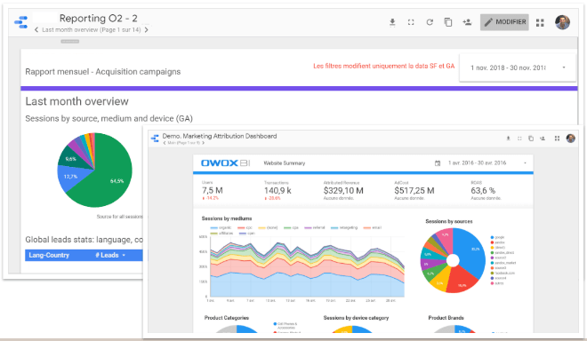Share Demo Dashboard via add-person icon
This screenshot has height=341, width=587.
click(x=542, y=139)
